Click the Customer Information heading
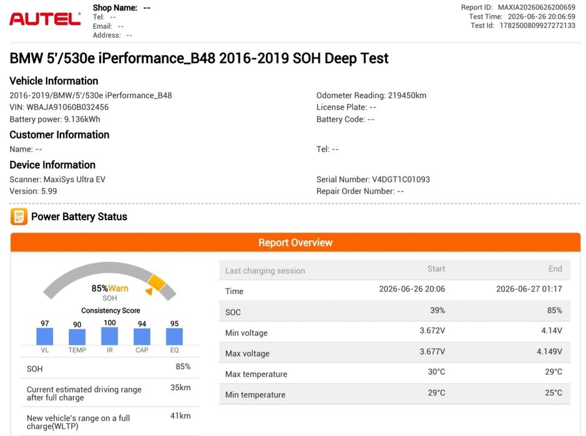 click(x=59, y=135)
